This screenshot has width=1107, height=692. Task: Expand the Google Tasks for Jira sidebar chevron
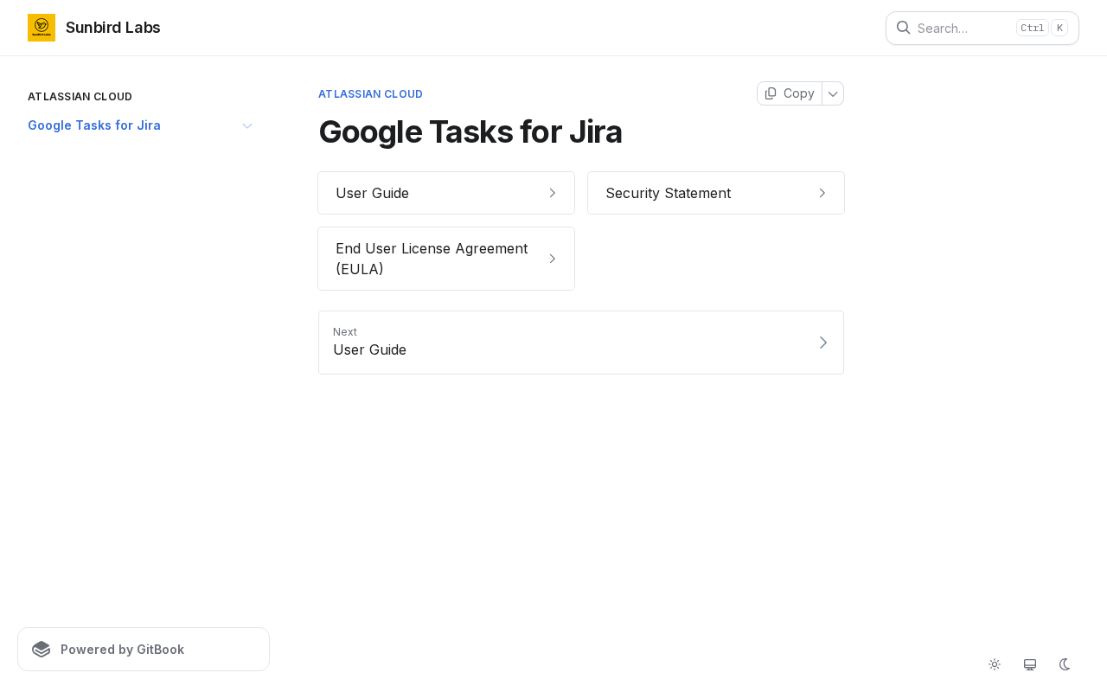(247, 126)
